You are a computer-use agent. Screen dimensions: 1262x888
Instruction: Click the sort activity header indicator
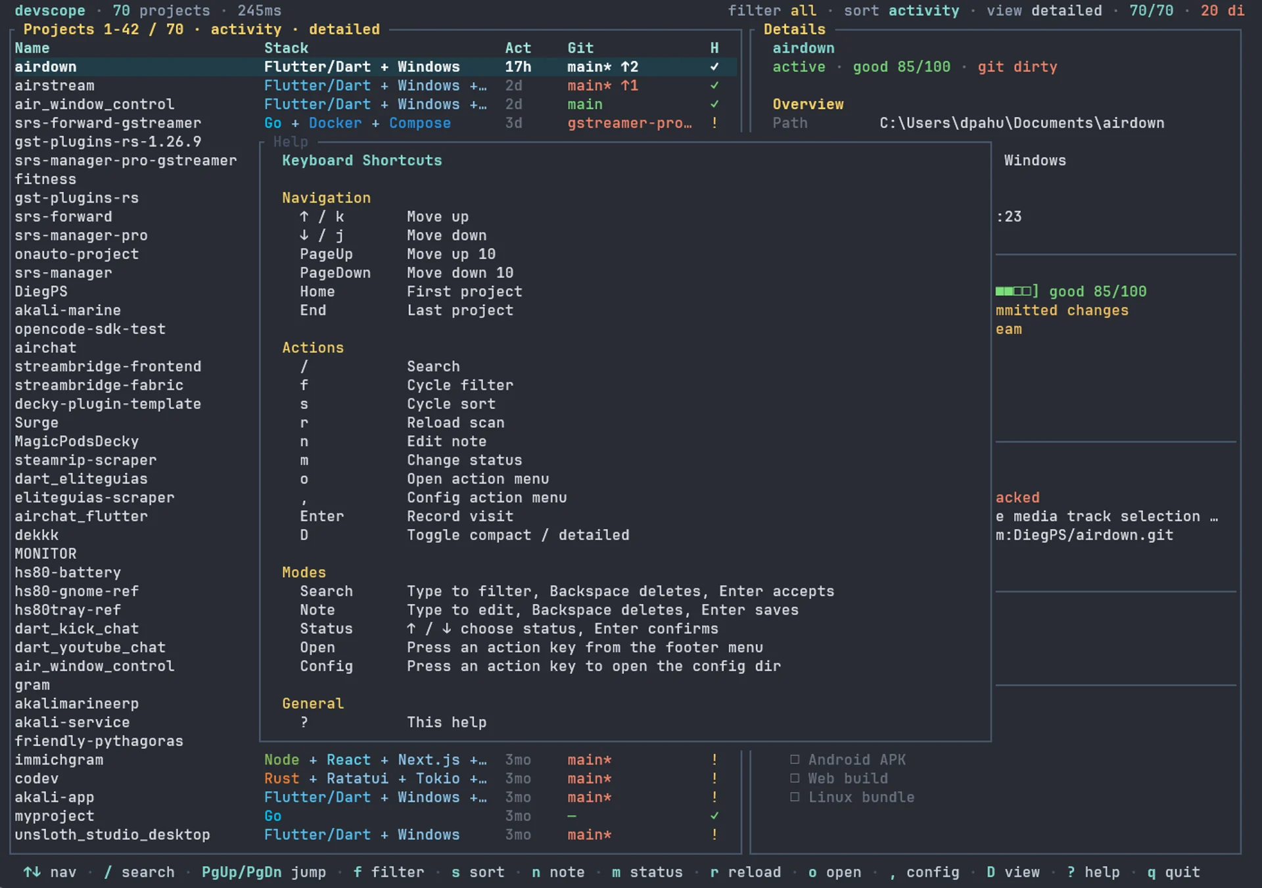tap(901, 11)
